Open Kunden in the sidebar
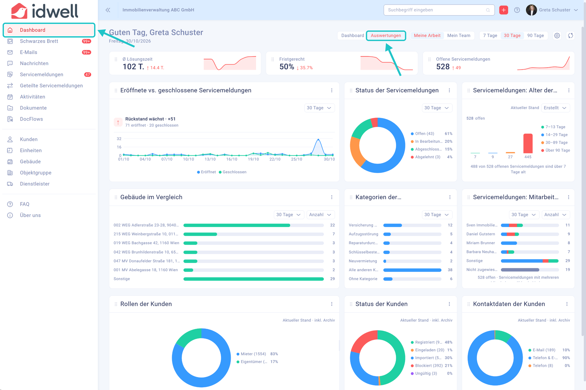 click(49, 139)
